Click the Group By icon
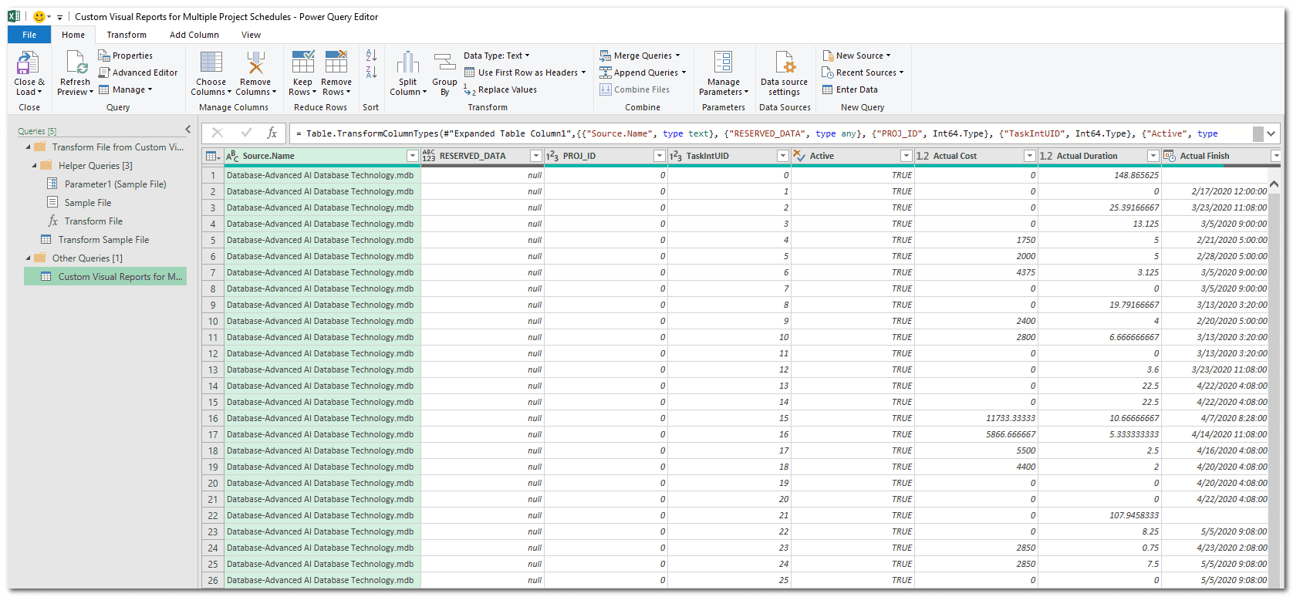This screenshot has width=1293, height=597. tap(444, 62)
